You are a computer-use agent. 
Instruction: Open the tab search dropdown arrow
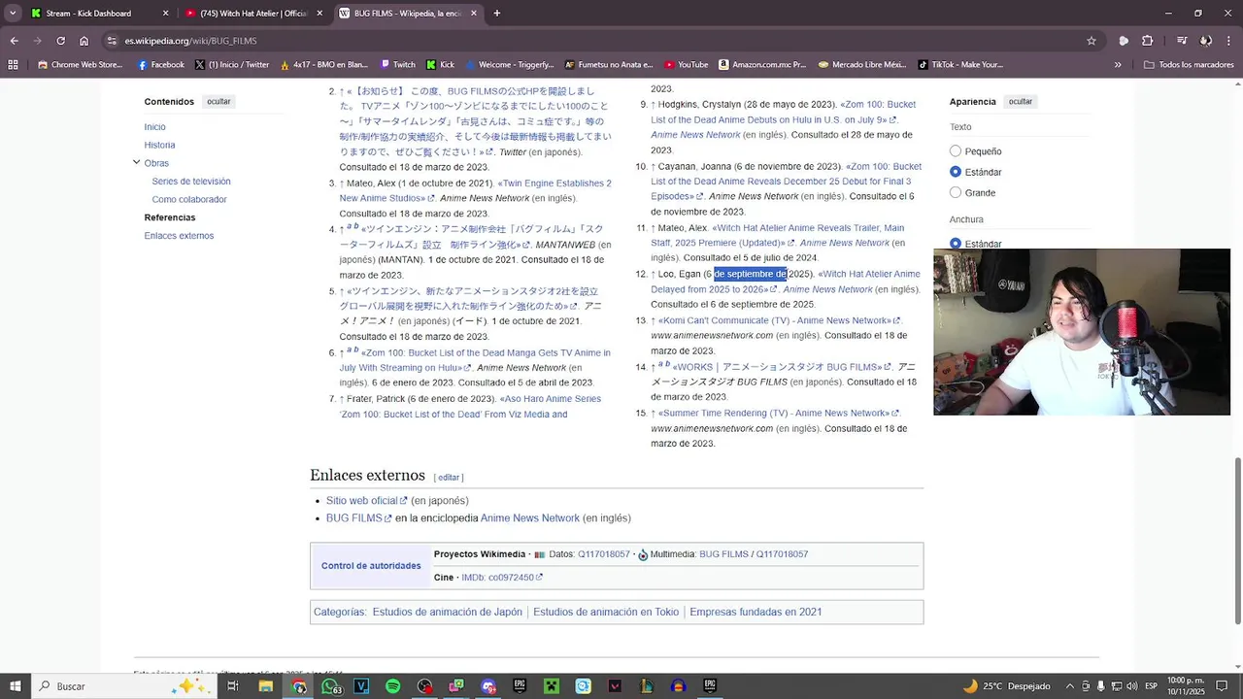pyautogui.click(x=13, y=14)
